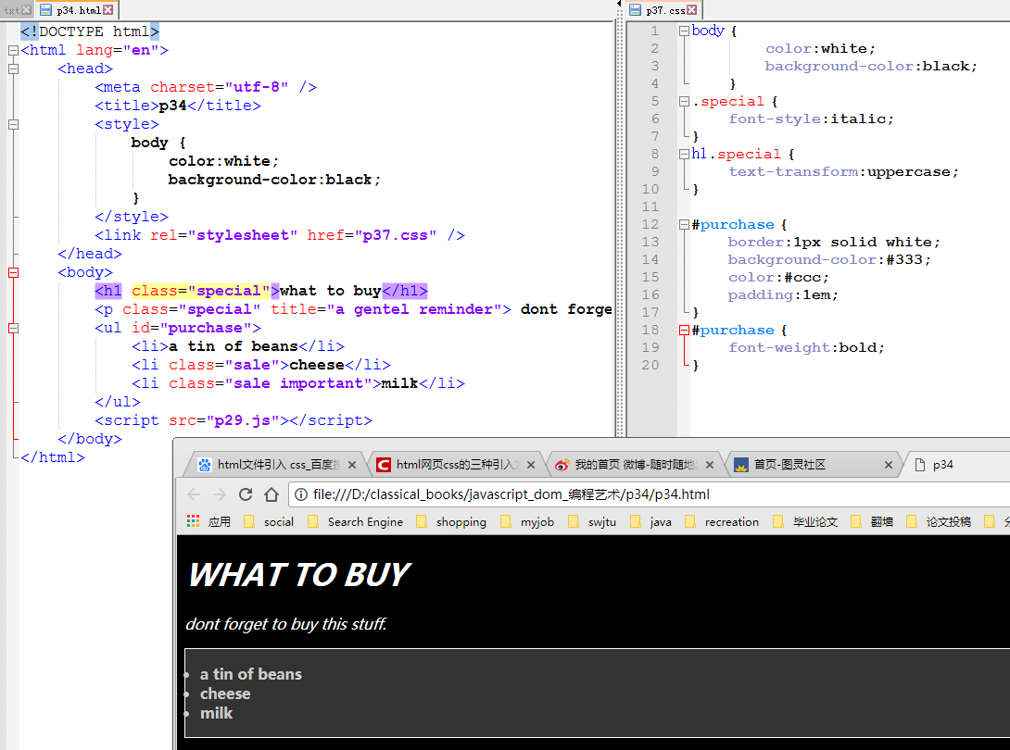The width and height of the screenshot is (1010, 750).
Task: Click 'font-weight' property on line 19
Action: click(779, 347)
